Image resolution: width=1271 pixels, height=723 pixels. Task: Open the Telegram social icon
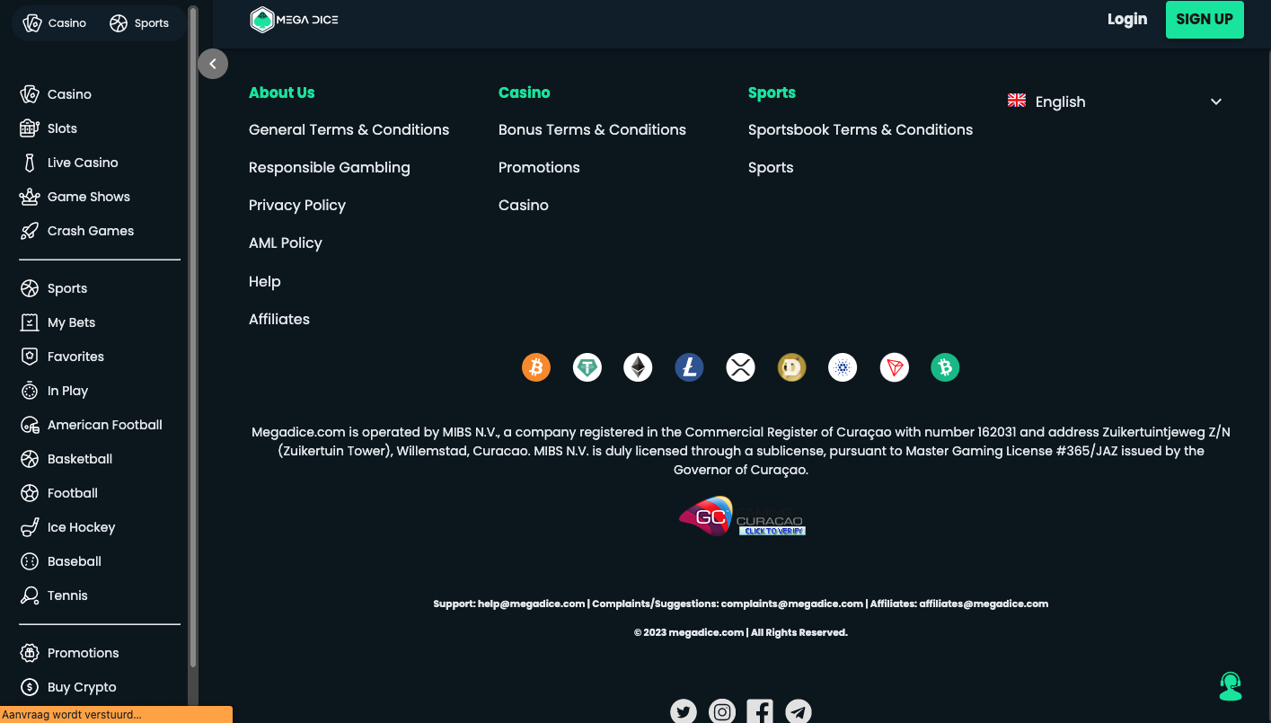click(x=799, y=711)
